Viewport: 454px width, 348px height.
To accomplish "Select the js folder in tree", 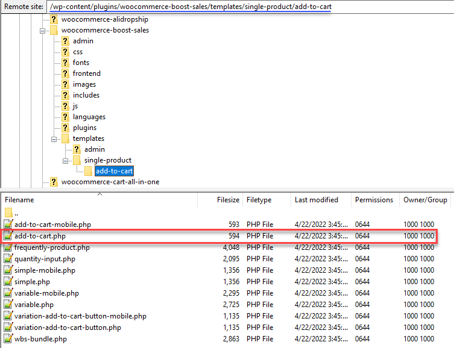I will coord(75,106).
